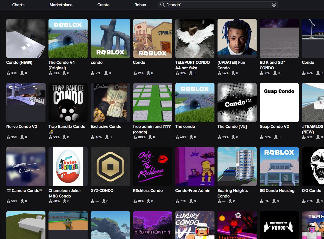
Task: Click the player icon under Exclusive Condo
Action: pos(107,137)
